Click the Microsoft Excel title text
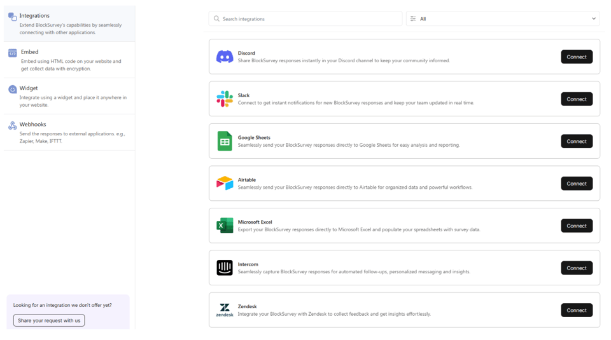Viewport: 611px width, 340px height. (x=255, y=222)
